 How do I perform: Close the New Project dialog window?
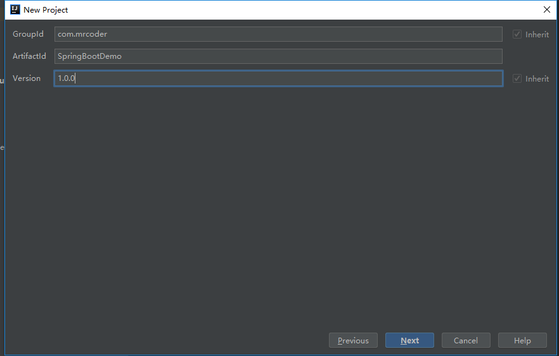(x=547, y=9)
